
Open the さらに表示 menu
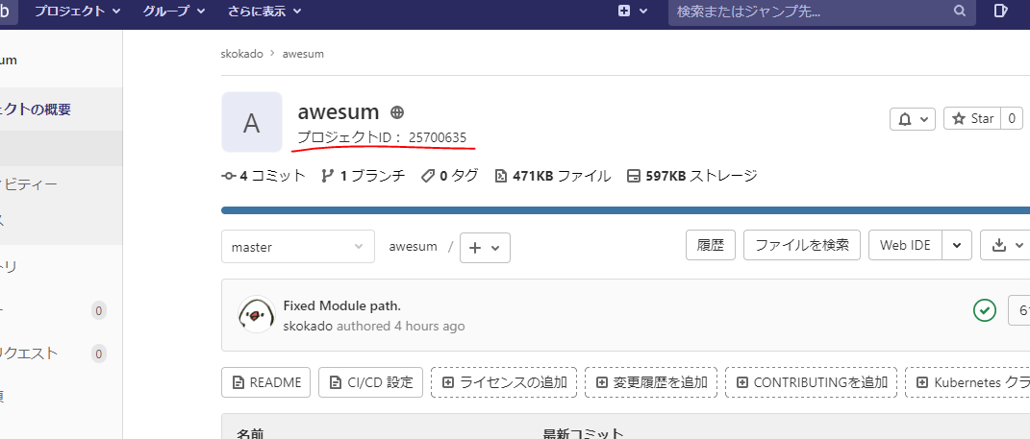264,12
